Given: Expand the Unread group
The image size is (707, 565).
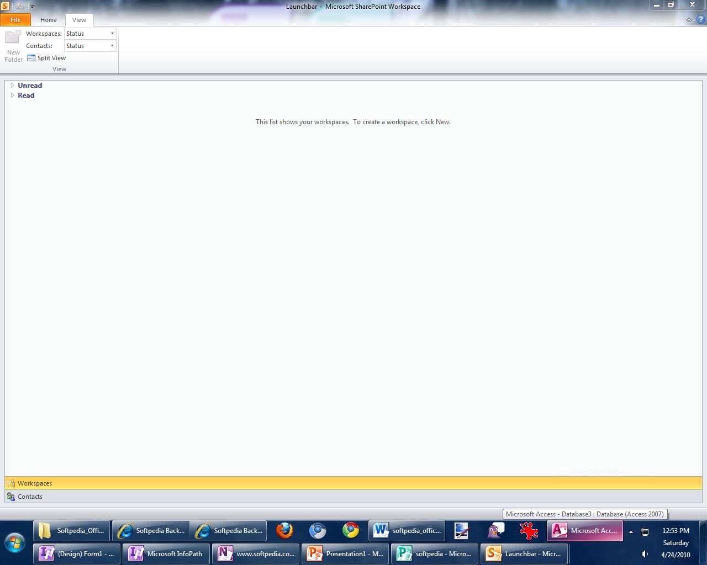Looking at the screenshot, I should (12, 86).
